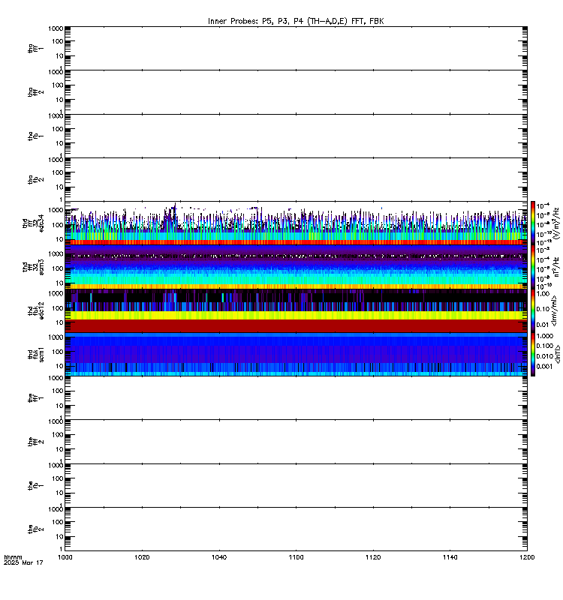563x600 pixels.
Task: Click the edc34 FFT spectrogram panel
Action: pos(296,223)
